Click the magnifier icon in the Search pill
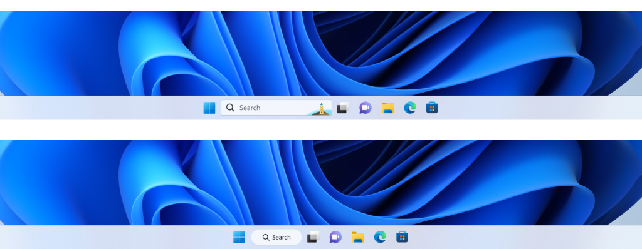Image resolution: width=642 pixels, height=249 pixels. [x=266, y=237]
